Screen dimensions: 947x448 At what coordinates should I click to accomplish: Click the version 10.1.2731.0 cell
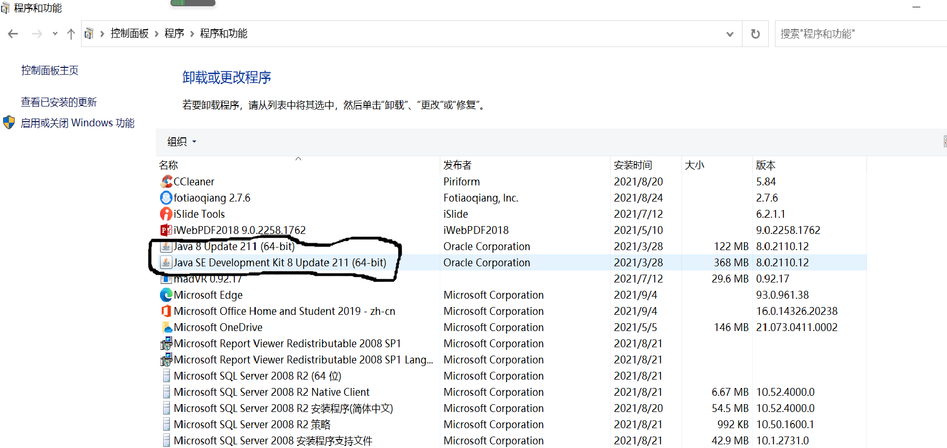click(782, 441)
